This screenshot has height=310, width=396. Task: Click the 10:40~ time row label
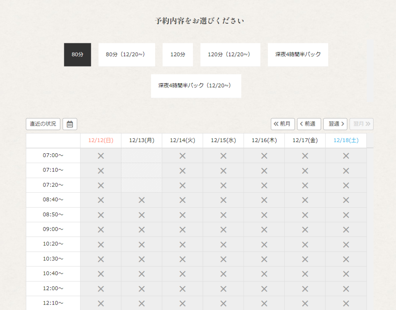click(53, 274)
